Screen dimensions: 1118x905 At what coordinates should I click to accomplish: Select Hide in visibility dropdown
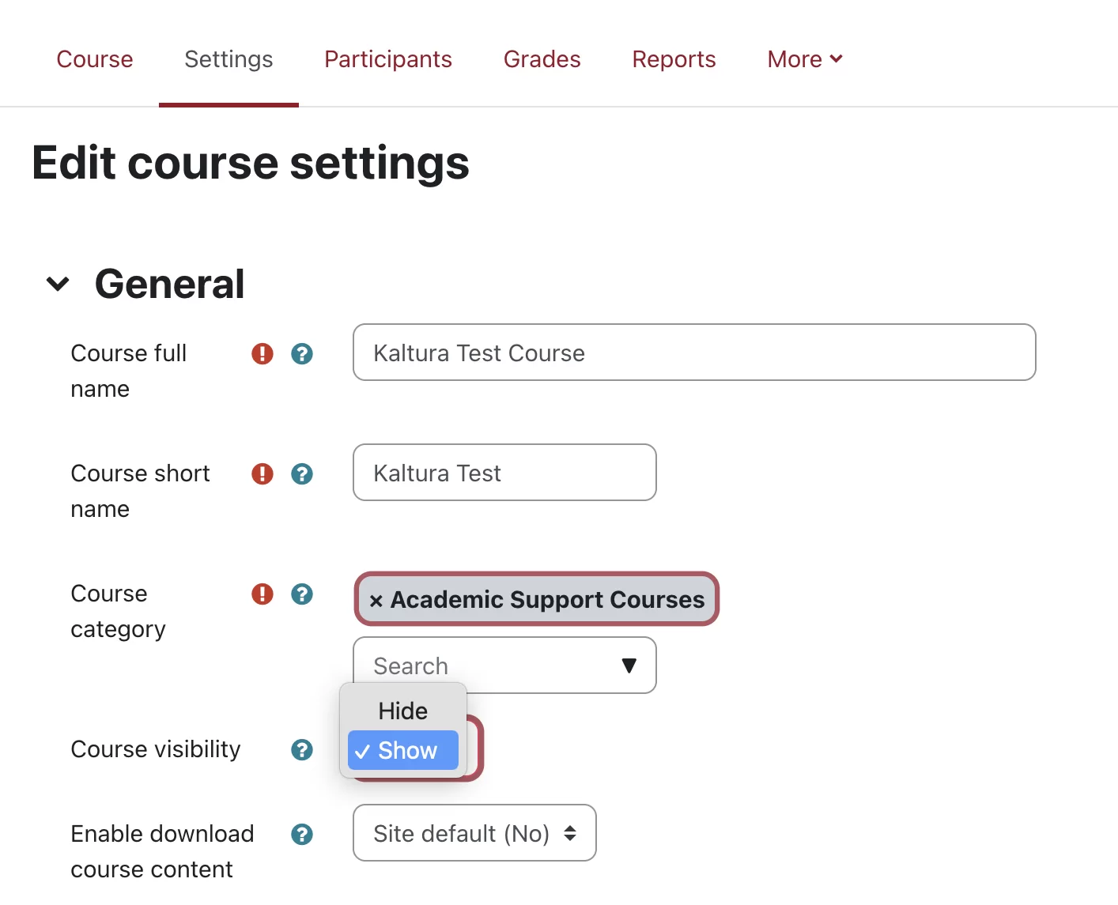tap(403, 711)
